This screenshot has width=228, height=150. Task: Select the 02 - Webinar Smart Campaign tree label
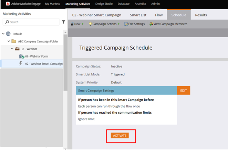point(44,64)
